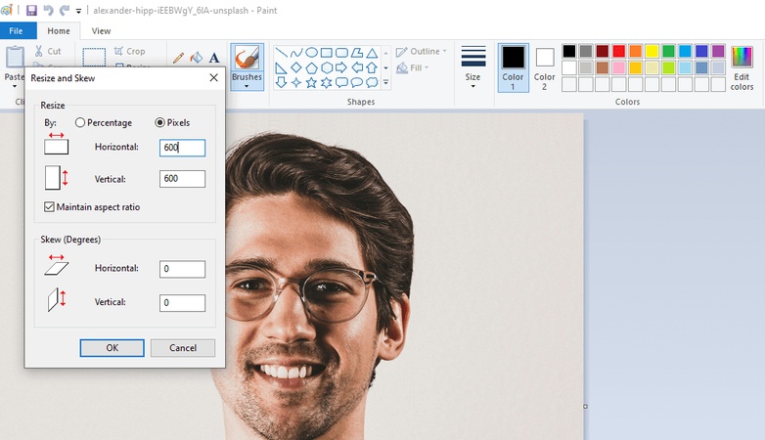Click the Undo arrow in title bar
This screenshot has height=440, width=765.
[48, 10]
